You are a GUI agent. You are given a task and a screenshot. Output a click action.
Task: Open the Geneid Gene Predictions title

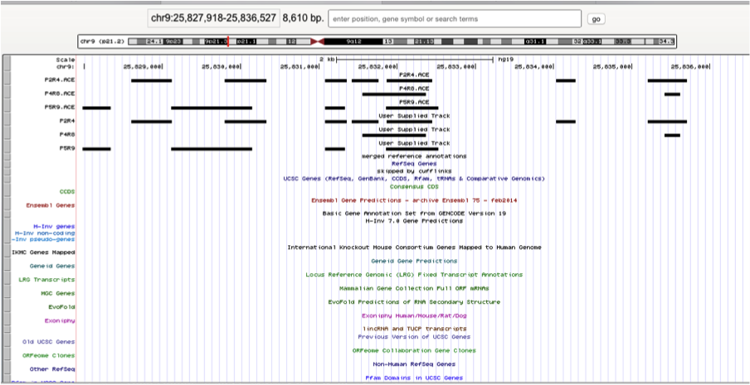click(414, 261)
